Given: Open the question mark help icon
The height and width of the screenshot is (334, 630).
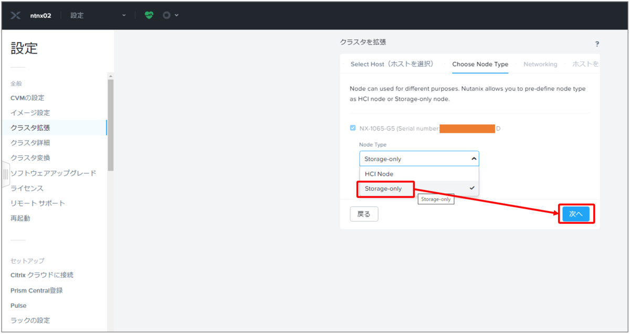Looking at the screenshot, I should tap(597, 44).
